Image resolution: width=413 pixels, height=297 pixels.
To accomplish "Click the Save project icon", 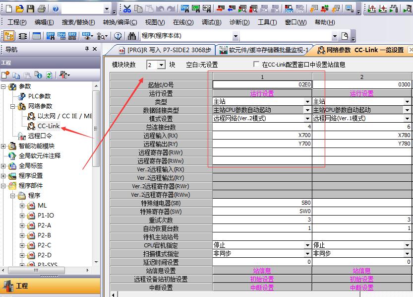I will 30,9.
